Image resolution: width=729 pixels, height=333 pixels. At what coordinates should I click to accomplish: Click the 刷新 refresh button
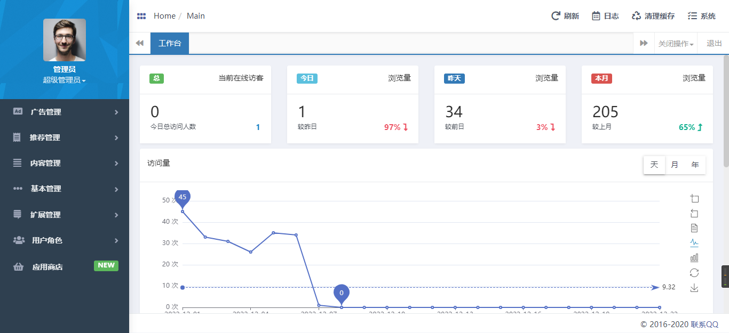tap(565, 16)
